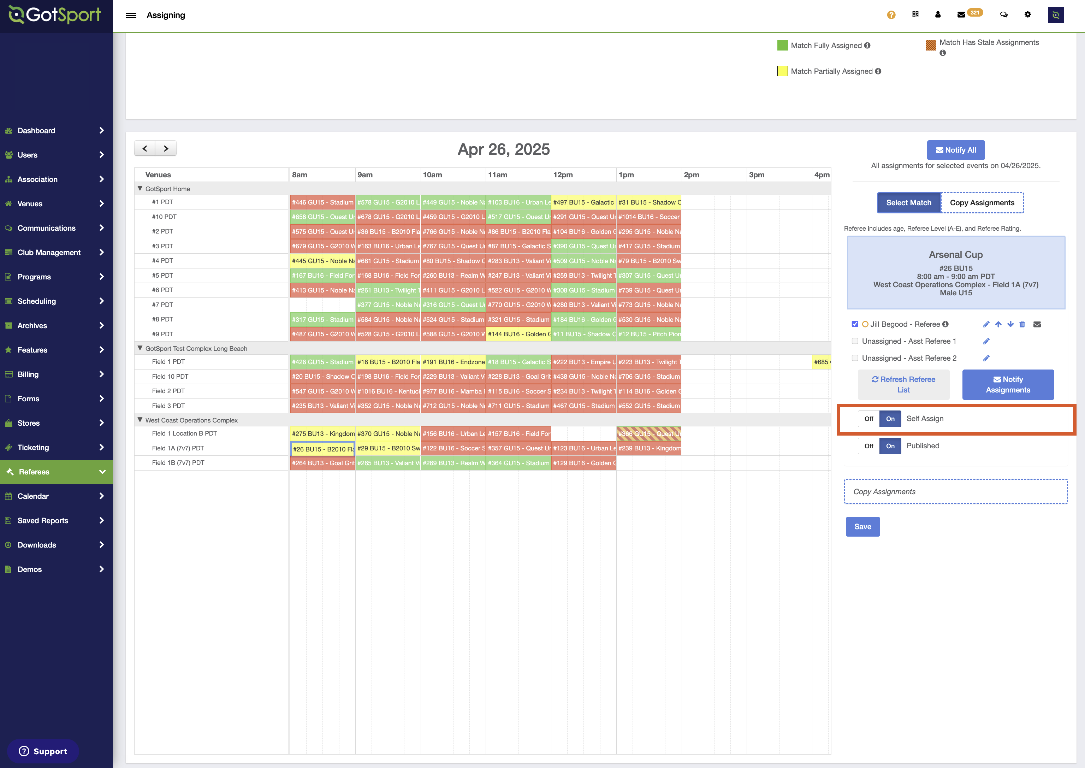
Task: Click the green Match Fully Assigned swatch
Action: (x=782, y=46)
